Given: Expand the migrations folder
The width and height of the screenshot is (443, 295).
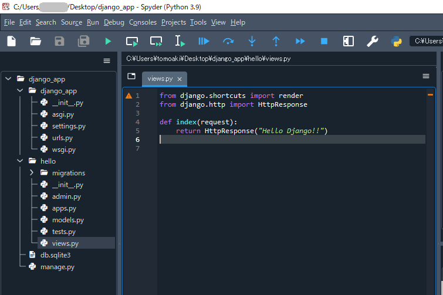Looking at the screenshot, I should tap(32, 172).
